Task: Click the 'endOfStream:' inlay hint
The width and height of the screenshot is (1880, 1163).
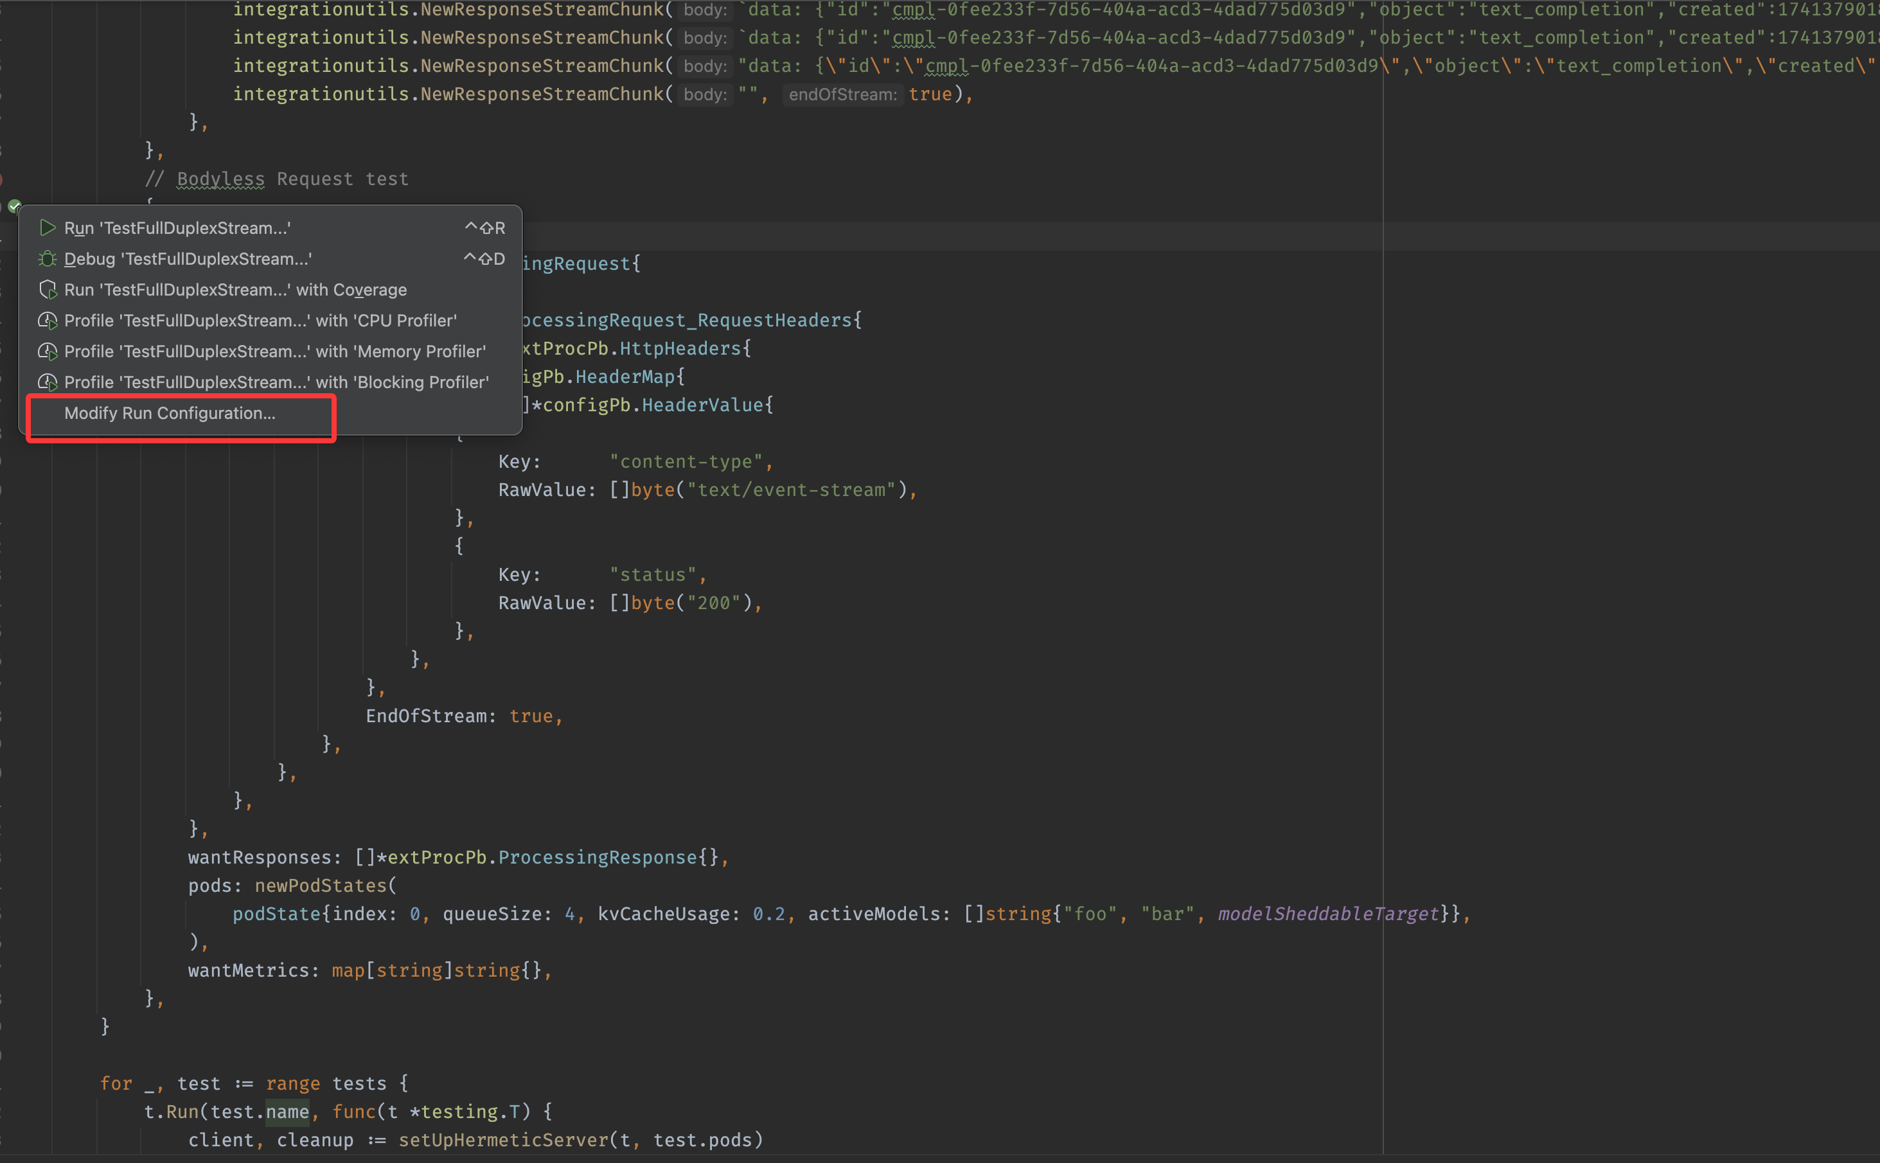Action: click(x=843, y=94)
